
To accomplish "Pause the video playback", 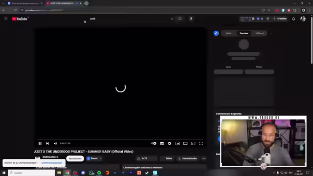I will pos(40,143).
